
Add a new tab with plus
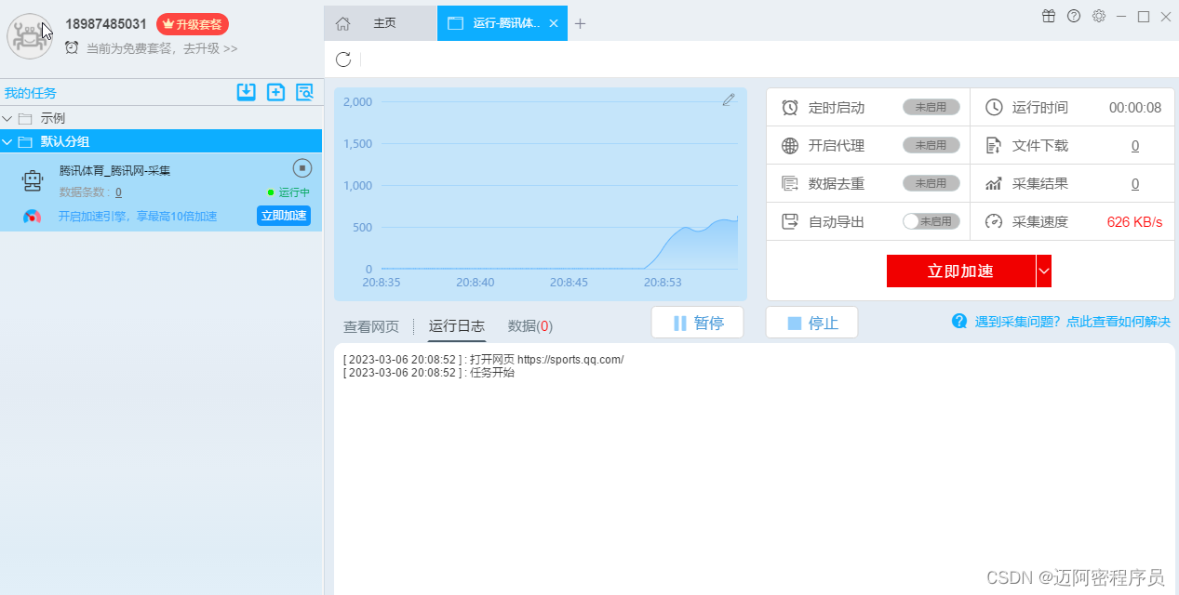[581, 23]
